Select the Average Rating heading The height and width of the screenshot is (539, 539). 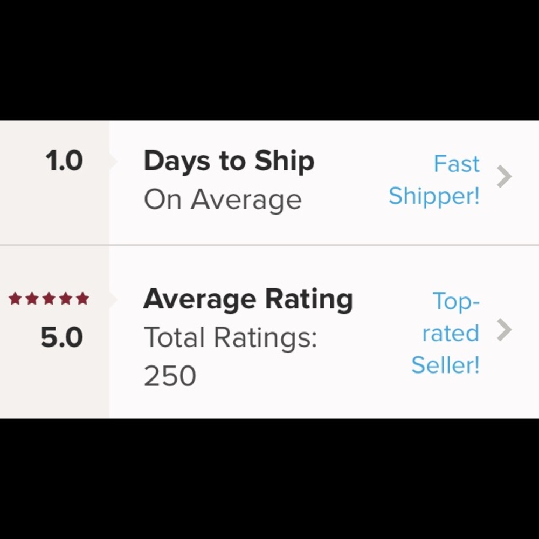point(248,298)
